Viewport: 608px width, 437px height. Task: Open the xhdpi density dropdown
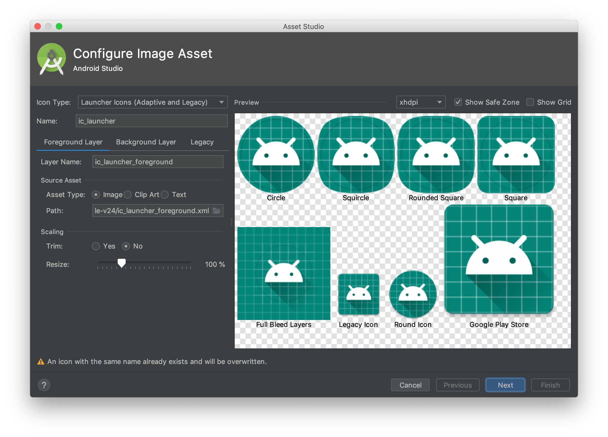pyautogui.click(x=421, y=102)
